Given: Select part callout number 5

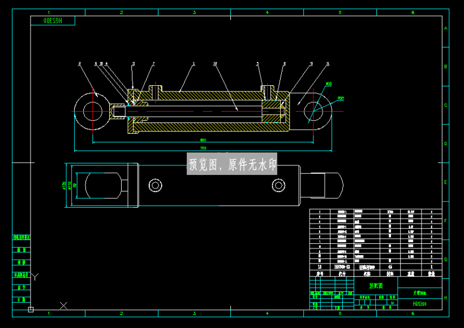Looking at the screenshot, I should tap(257, 63).
